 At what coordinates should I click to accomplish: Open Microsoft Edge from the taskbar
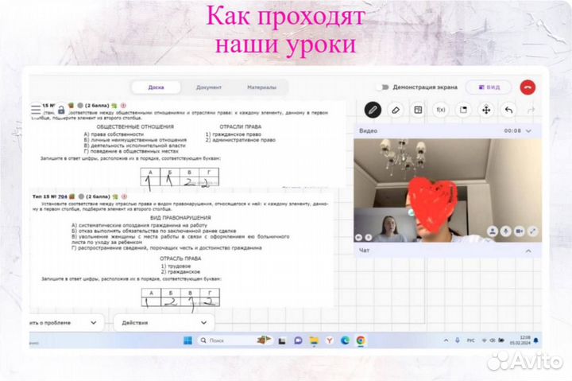tap(345, 340)
